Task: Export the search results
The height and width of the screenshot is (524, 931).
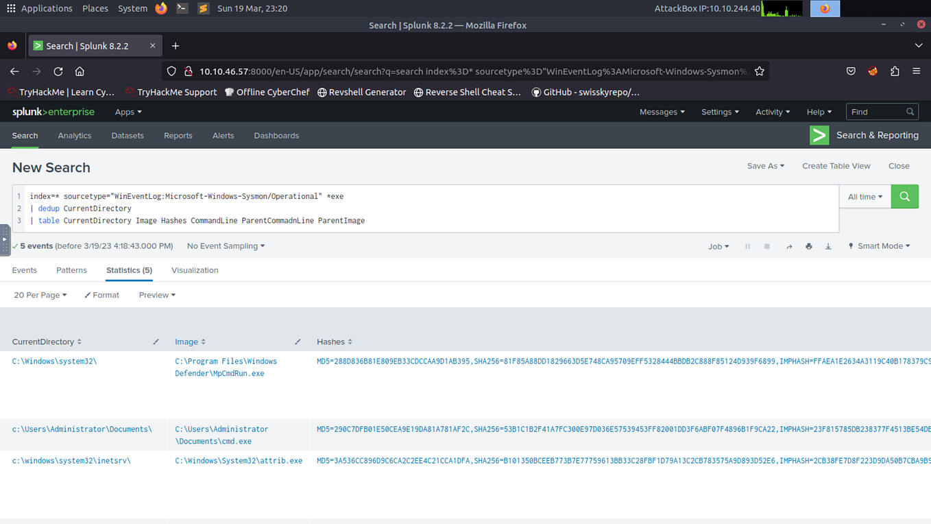Action: (x=827, y=246)
